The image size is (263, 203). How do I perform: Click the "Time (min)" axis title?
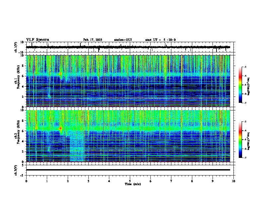tap(133, 184)
